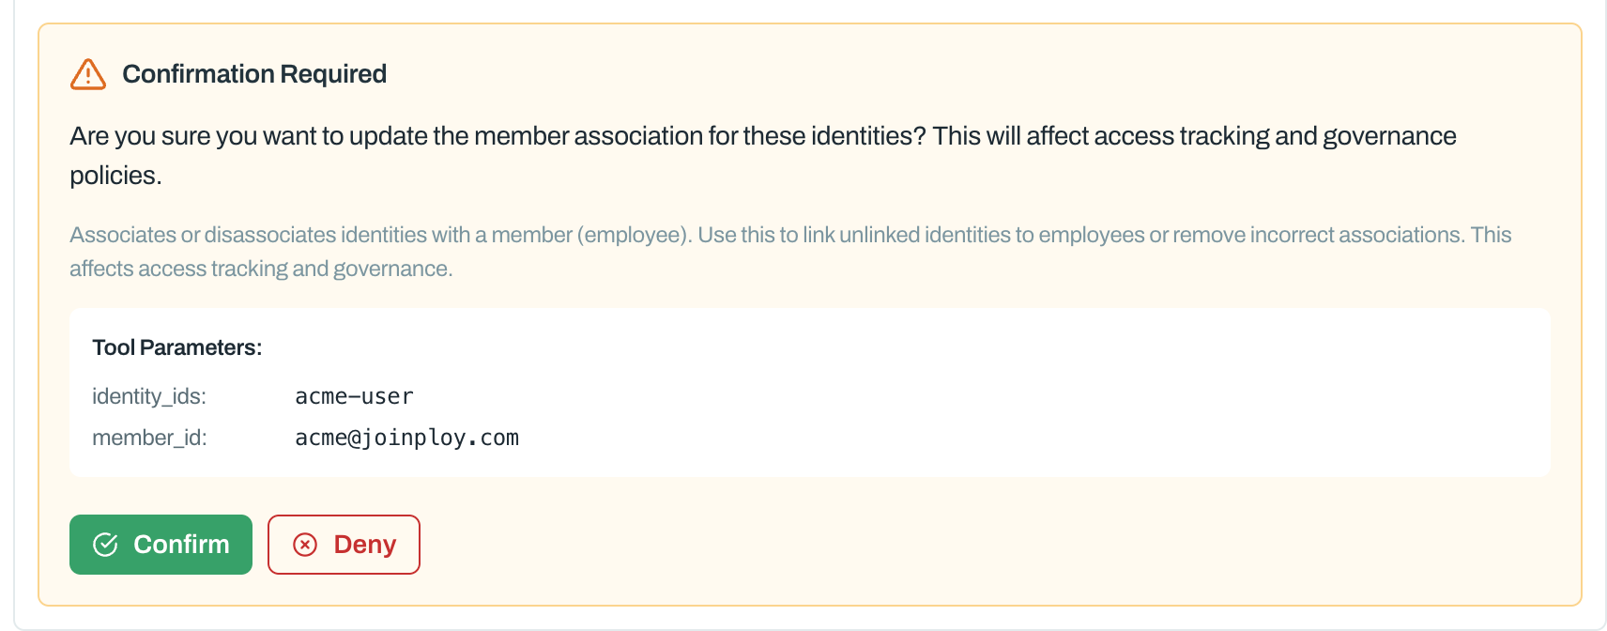
Task: Select the acme-user value
Action: pyautogui.click(x=354, y=396)
